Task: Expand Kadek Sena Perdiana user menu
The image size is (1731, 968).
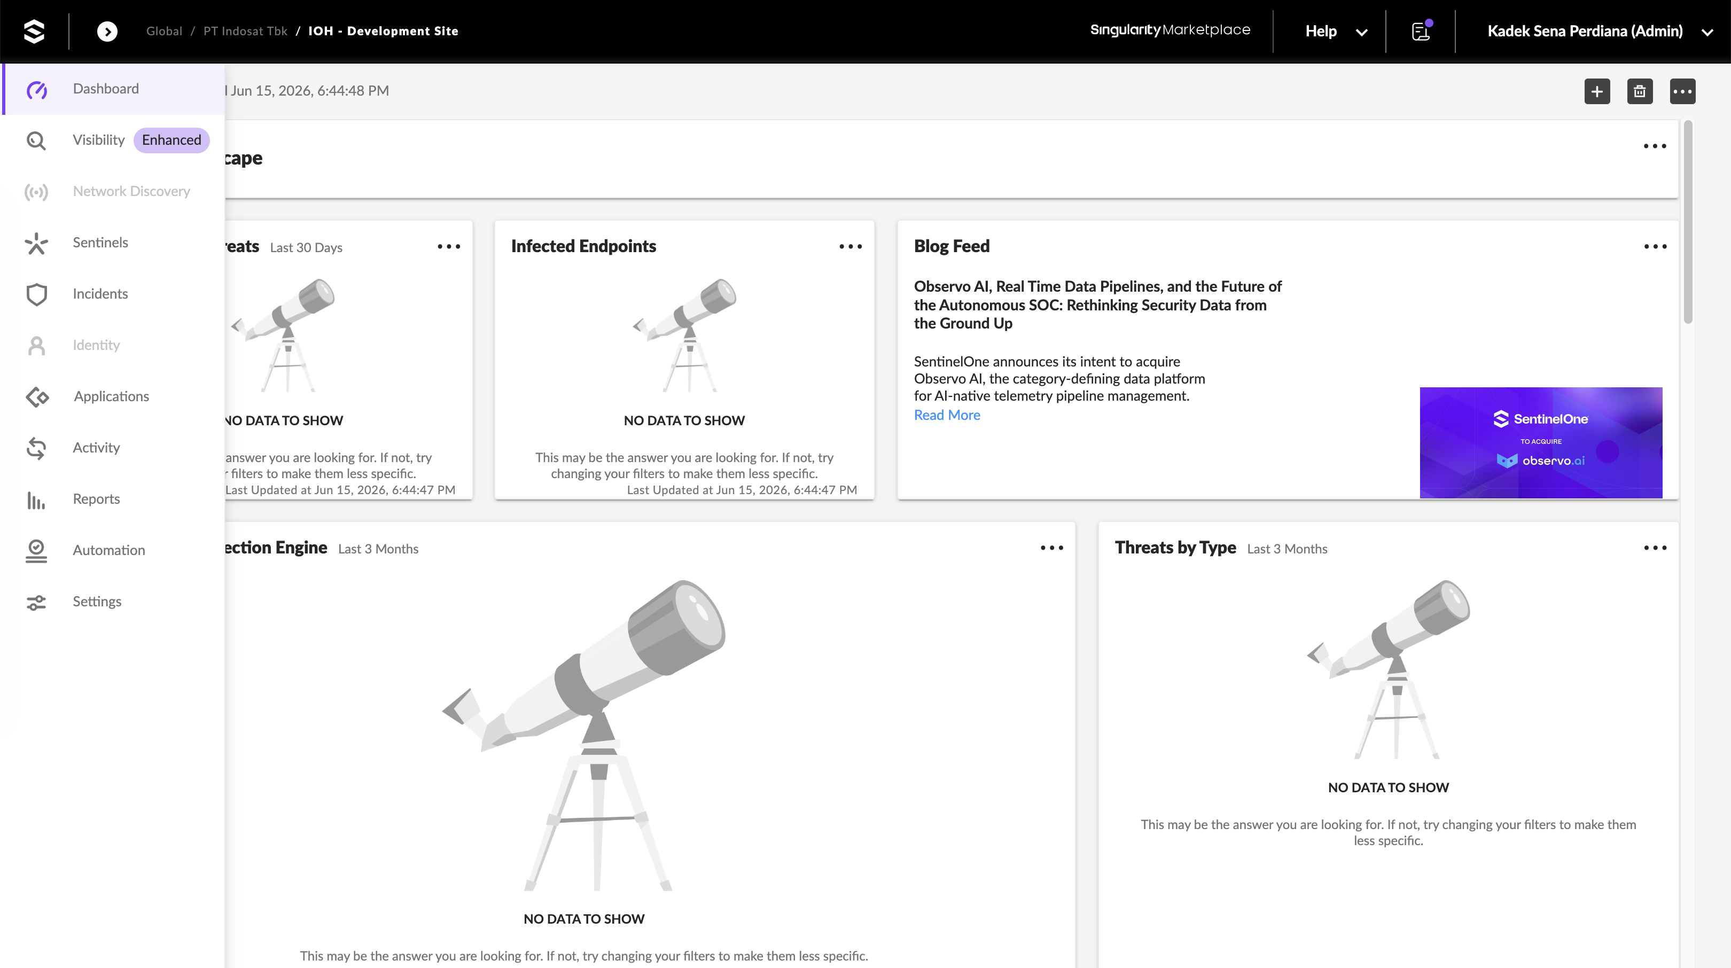Action: (1599, 31)
